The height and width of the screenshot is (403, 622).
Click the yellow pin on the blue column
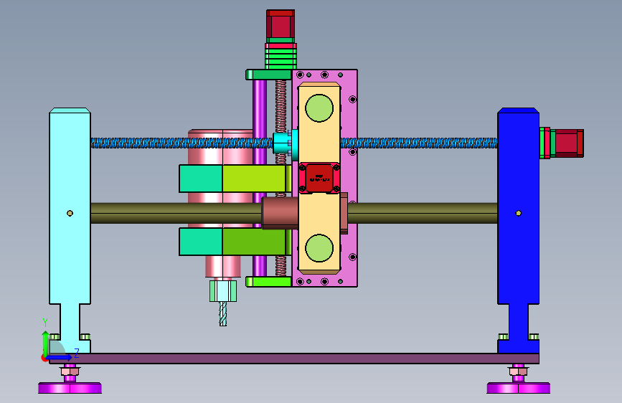point(518,213)
